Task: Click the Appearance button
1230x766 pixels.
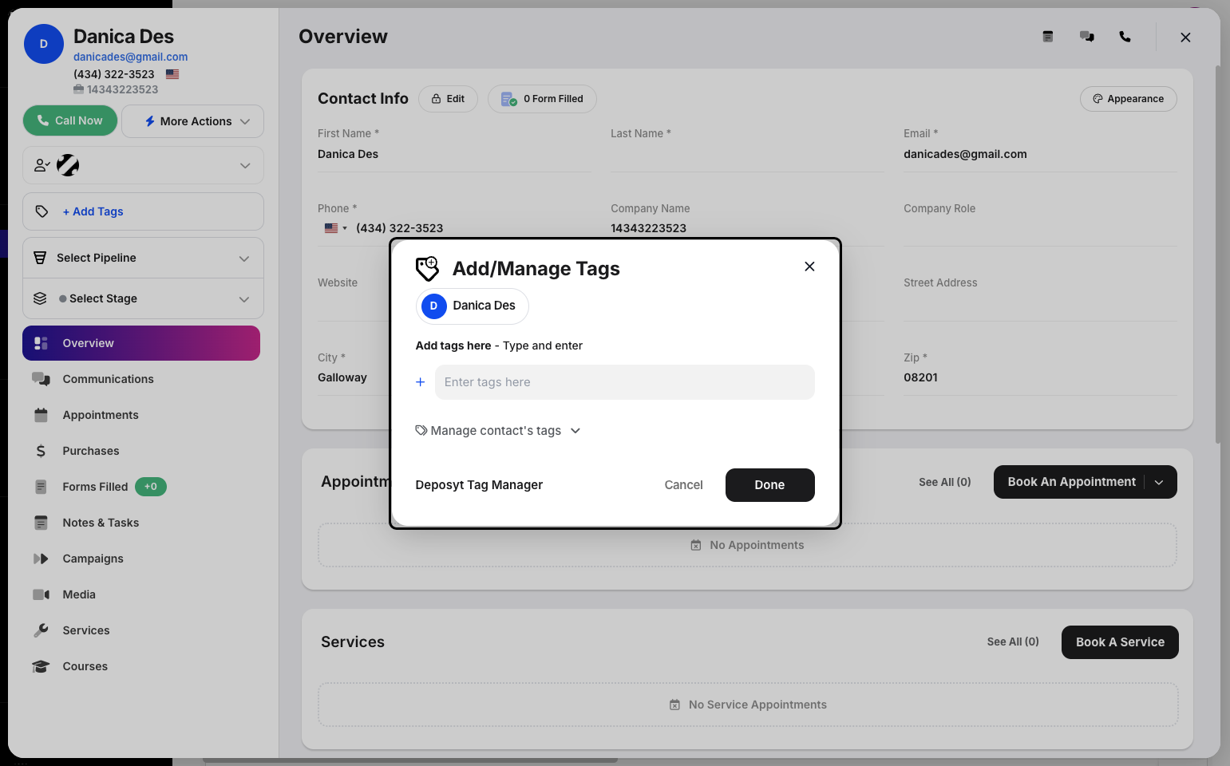Action: point(1128,99)
